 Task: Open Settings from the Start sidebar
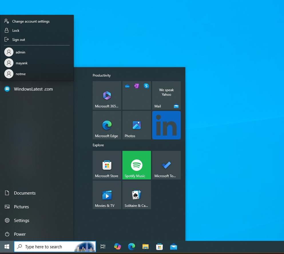coord(21,221)
